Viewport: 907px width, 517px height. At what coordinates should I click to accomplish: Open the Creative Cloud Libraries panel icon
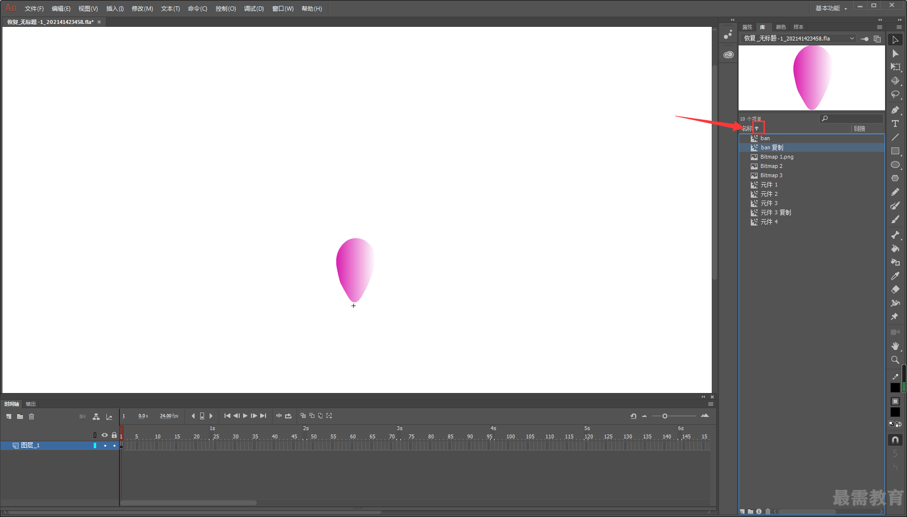coord(728,55)
